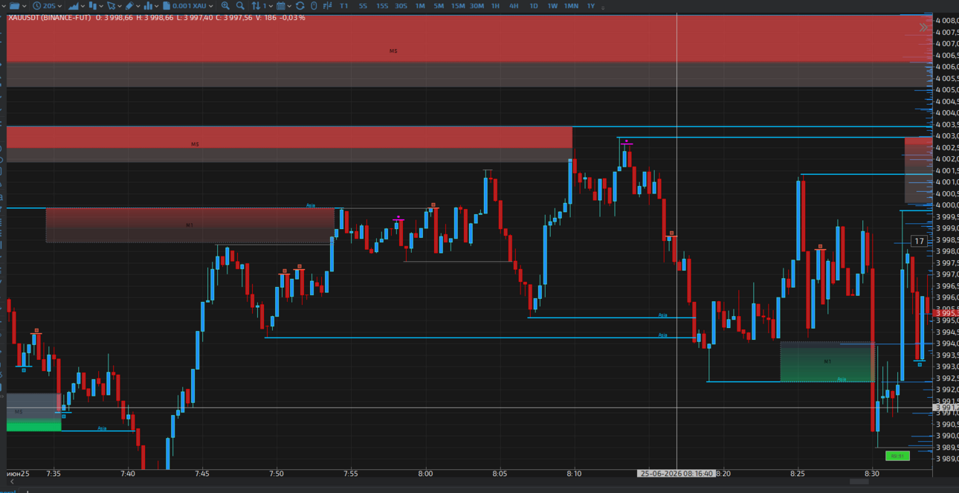Viewport: 959px width, 493px height.
Task: Click the refresh chart icon
Action: point(300,5)
